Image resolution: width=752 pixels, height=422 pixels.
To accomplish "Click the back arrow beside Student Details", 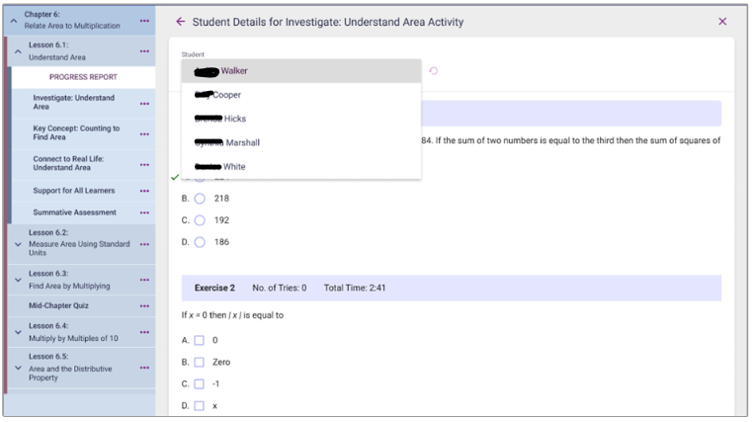I will coord(180,22).
